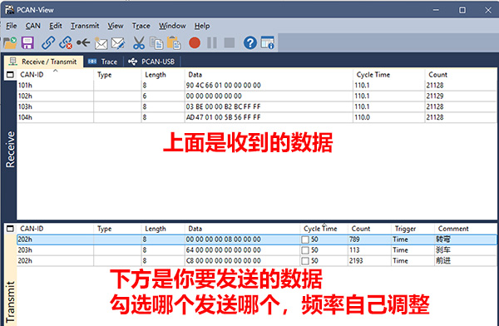Select the received 104h message row

click(x=256, y=117)
